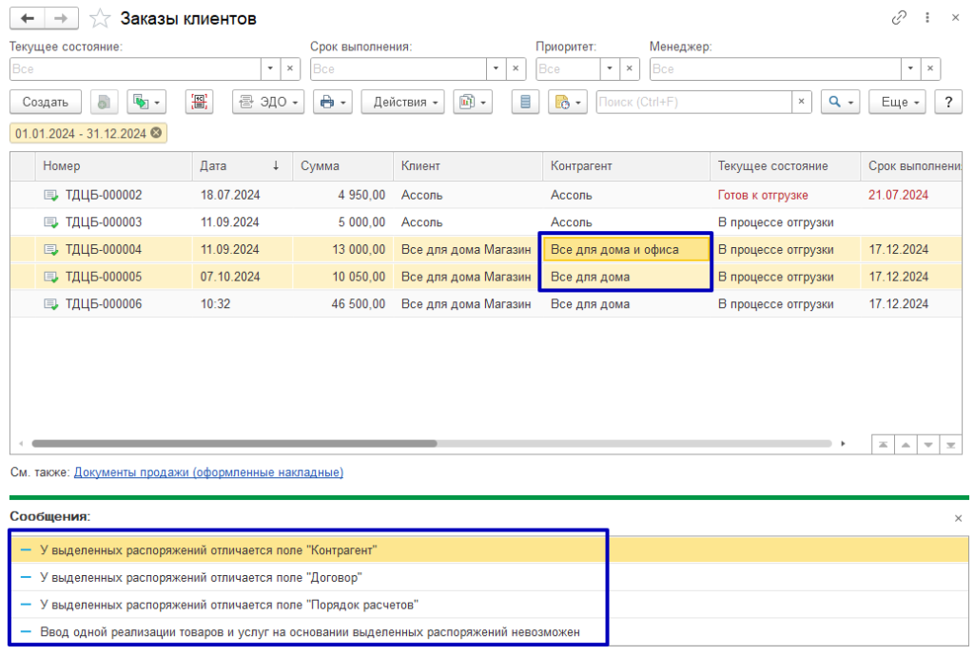Remove the 01.01.2024 - 31.12.2024 period filter

point(156,133)
